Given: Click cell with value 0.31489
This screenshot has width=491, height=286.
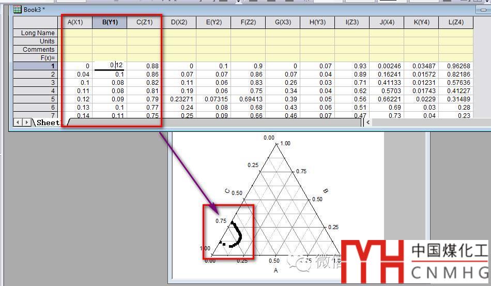Looking at the screenshot, I should point(456,99).
